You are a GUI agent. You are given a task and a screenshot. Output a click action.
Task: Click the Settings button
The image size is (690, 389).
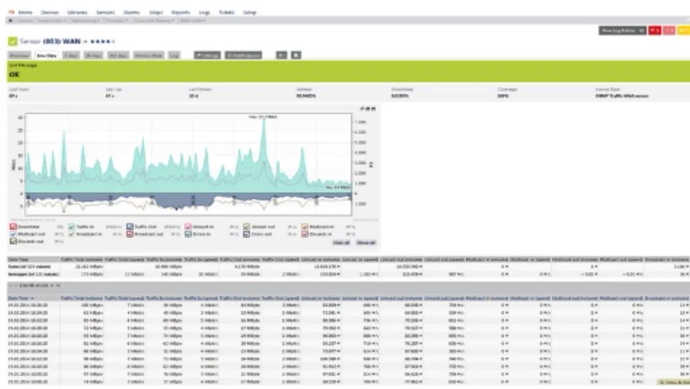coord(208,55)
